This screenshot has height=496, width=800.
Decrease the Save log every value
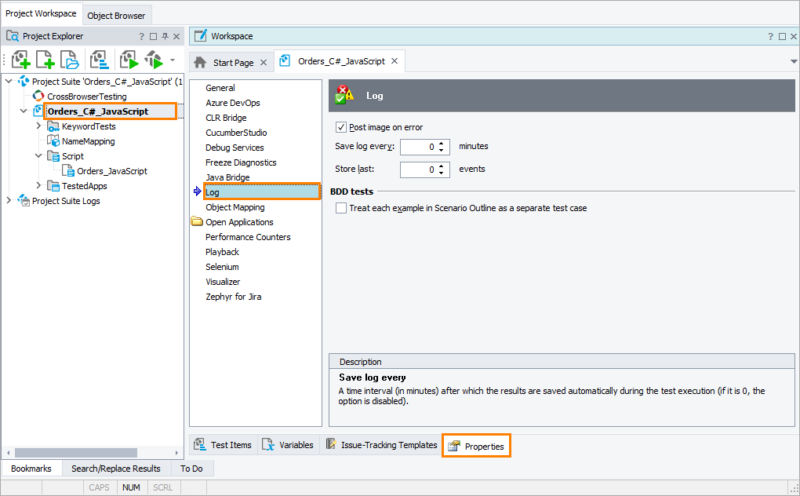[x=442, y=150]
